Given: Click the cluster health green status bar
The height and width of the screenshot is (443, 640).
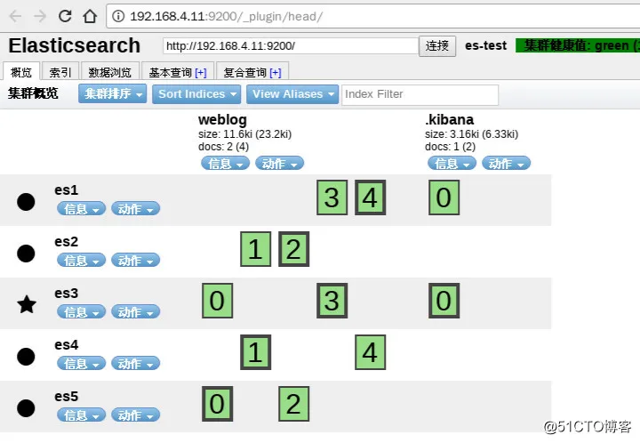Looking at the screenshot, I should click(578, 45).
